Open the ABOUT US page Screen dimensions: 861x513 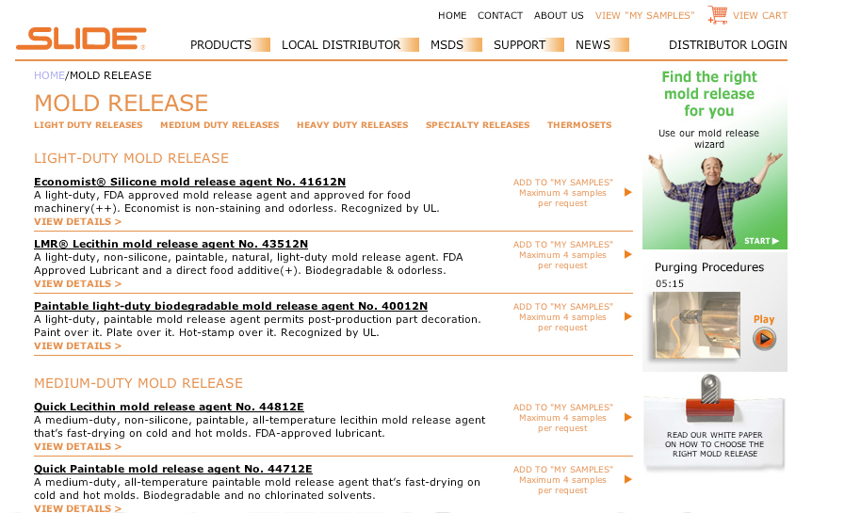pyautogui.click(x=559, y=15)
